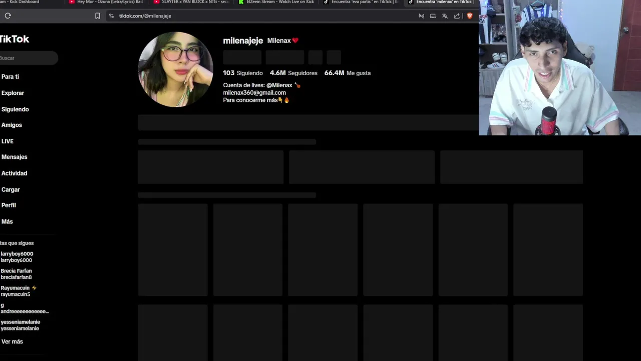
Task: Click the @Milenax mention in bio
Action: (x=279, y=85)
